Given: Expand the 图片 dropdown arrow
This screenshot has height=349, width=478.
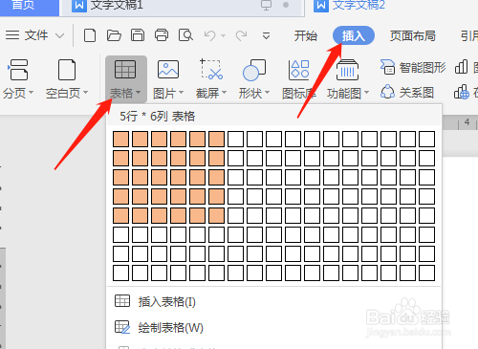Looking at the screenshot, I should (x=181, y=93).
